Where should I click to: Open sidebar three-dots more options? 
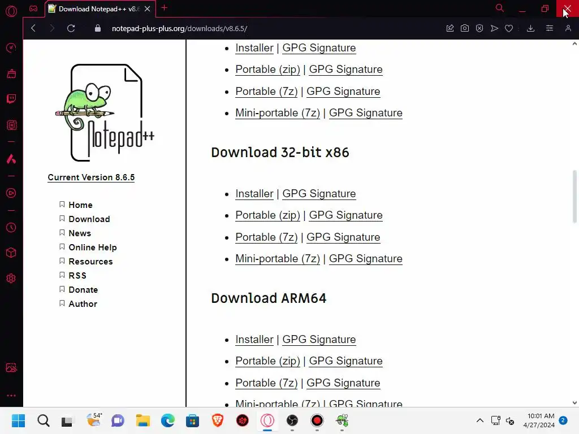click(x=11, y=395)
